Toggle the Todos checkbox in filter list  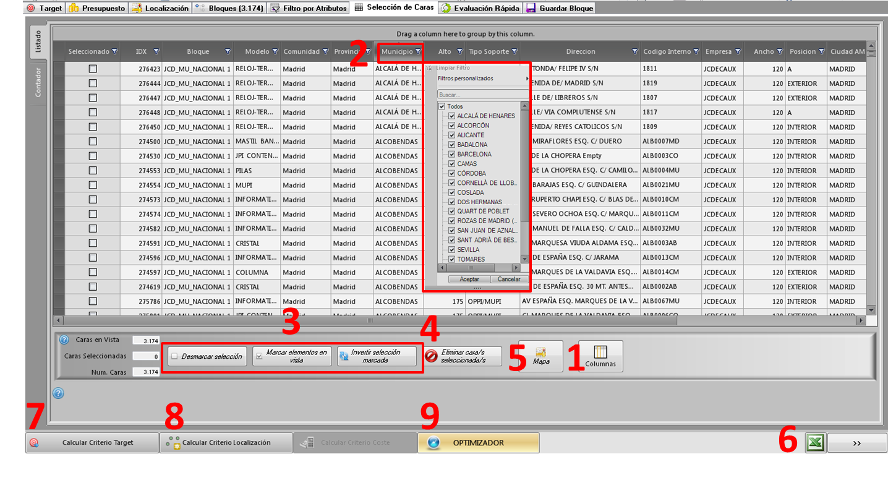pyautogui.click(x=442, y=106)
